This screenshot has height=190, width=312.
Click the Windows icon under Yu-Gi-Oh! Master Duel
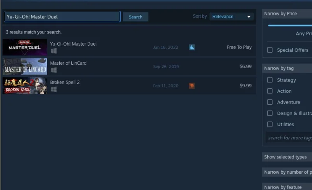(x=54, y=51)
